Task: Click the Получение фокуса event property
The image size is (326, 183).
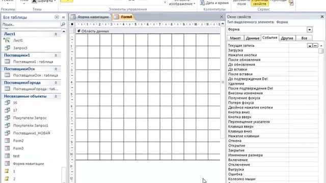Action: [273, 98]
